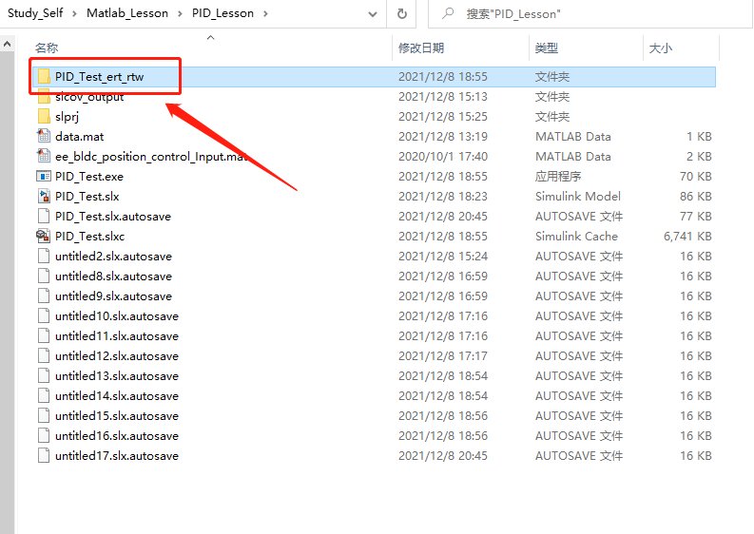Click the 2021/12/8 13:19 date cell
This screenshot has height=534, width=754.
443,137
